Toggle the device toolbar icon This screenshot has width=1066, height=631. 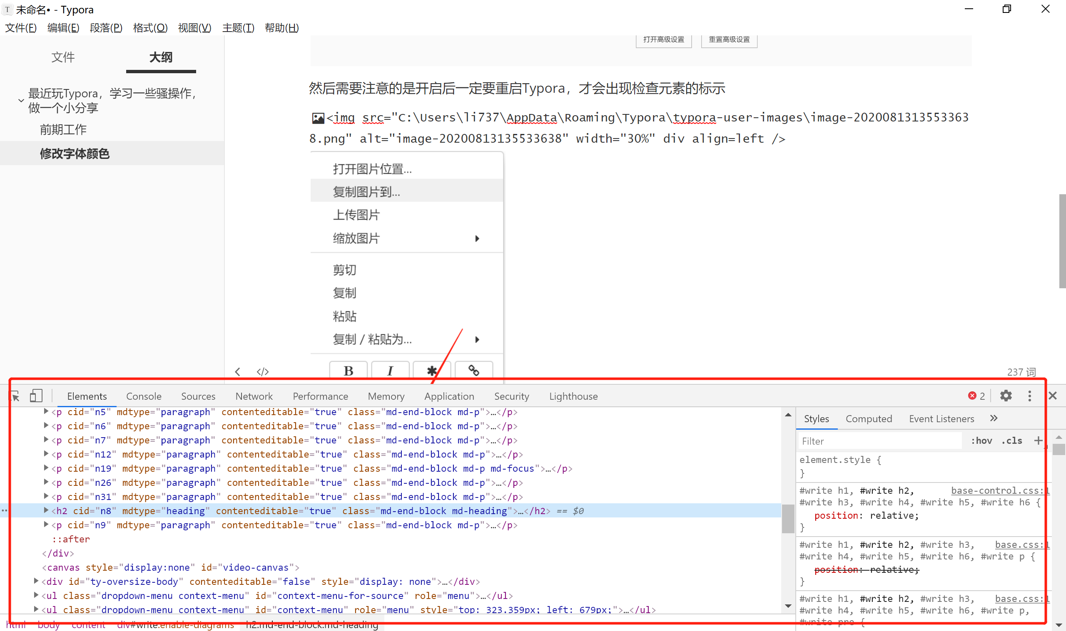(36, 396)
